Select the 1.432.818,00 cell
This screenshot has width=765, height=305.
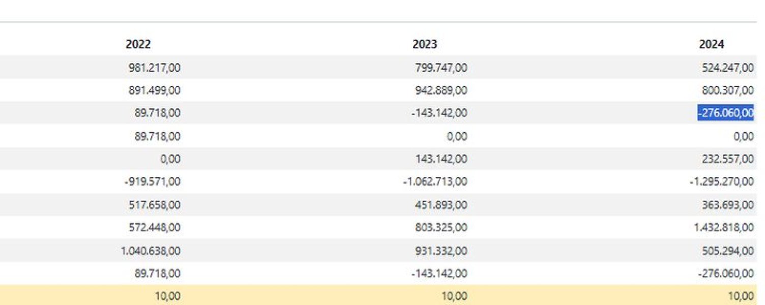[724, 228]
